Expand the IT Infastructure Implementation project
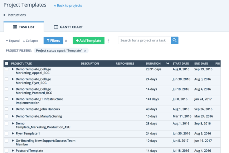The height and width of the screenshot is (153, 229). click(13, 99)
